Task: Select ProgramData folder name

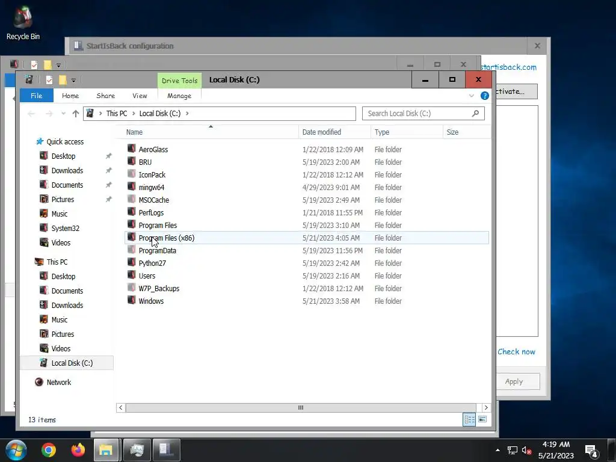Action: point(157,250)
